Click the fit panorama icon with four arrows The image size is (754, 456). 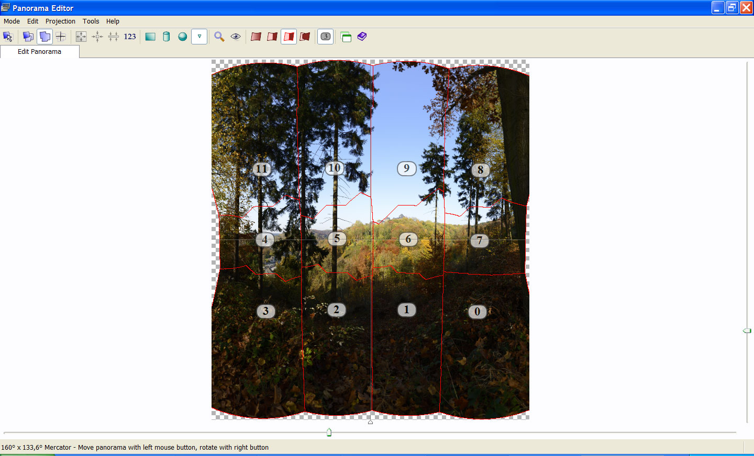81,37
